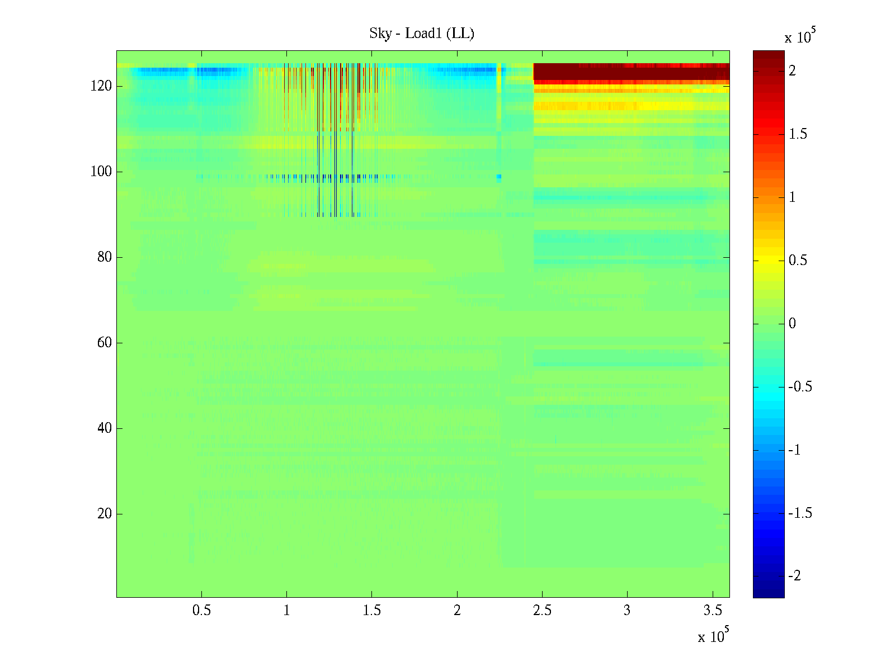This screenshot has height=671, width=895.
Task: Click the x-axis tick label 0.5
Action: [x=201, y=611]
